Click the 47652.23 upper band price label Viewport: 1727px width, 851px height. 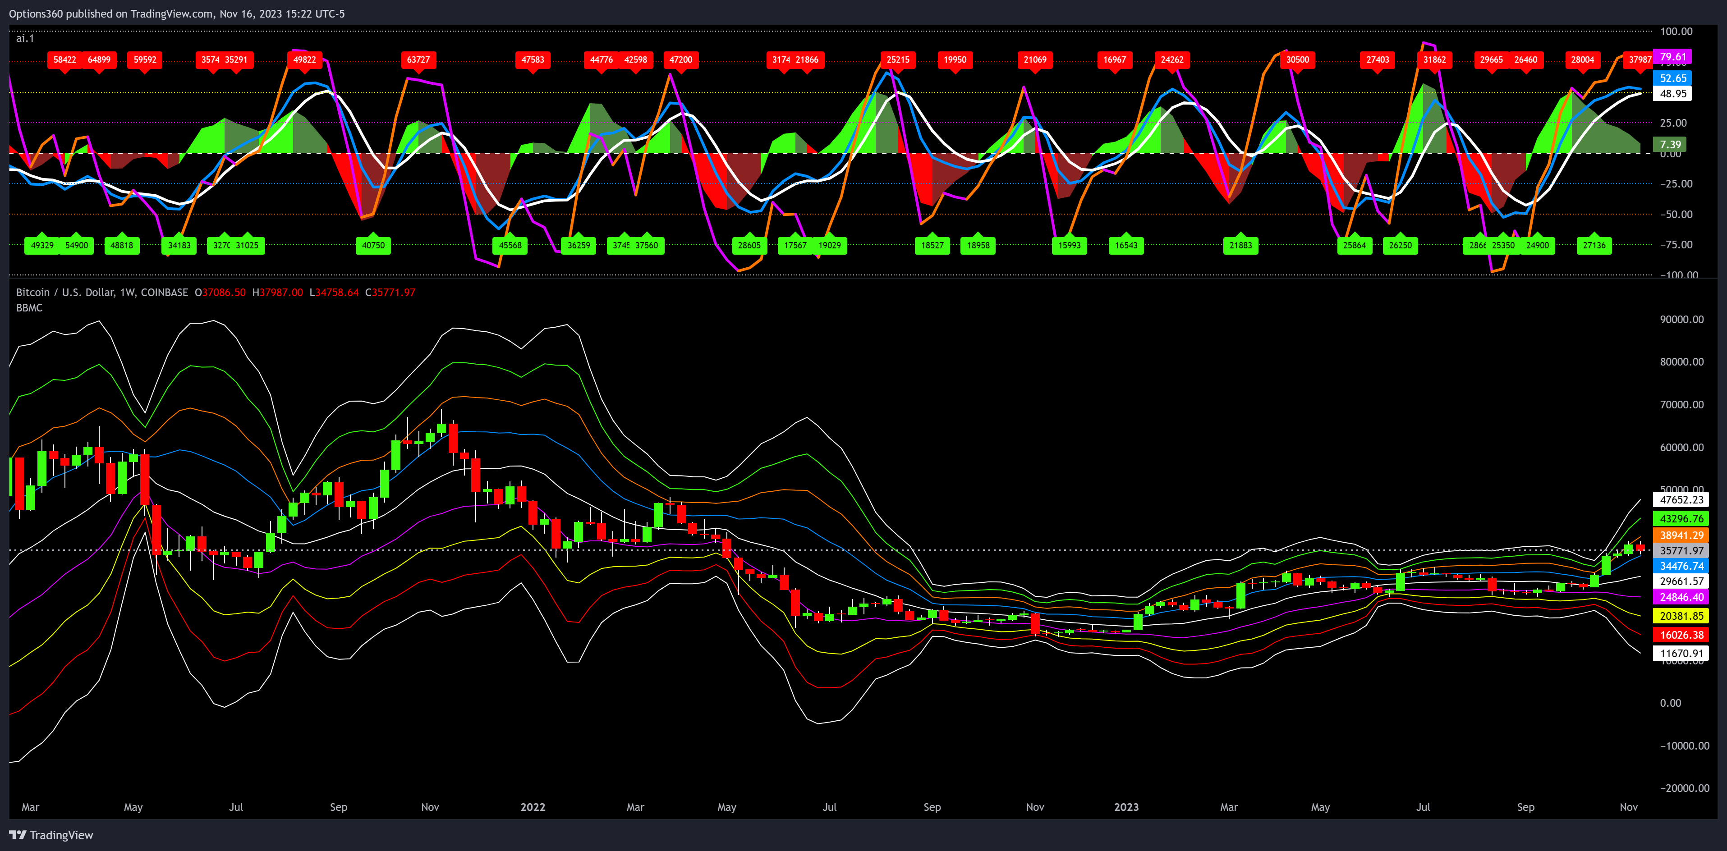1681,500
